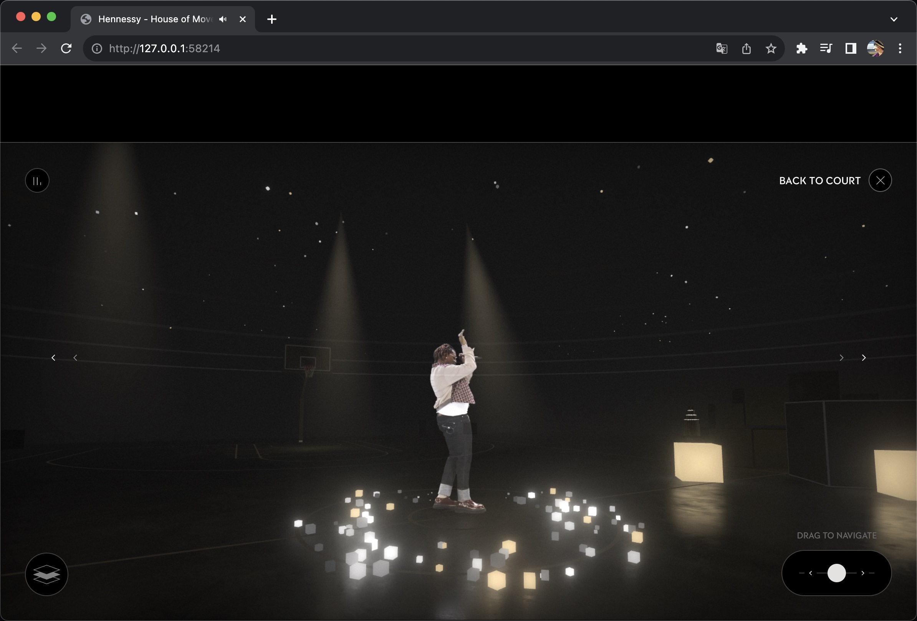Open the Chrome three-dot menu
This screenshot has height=621, width=917.
pyautogui.click(x=900, y=48)
